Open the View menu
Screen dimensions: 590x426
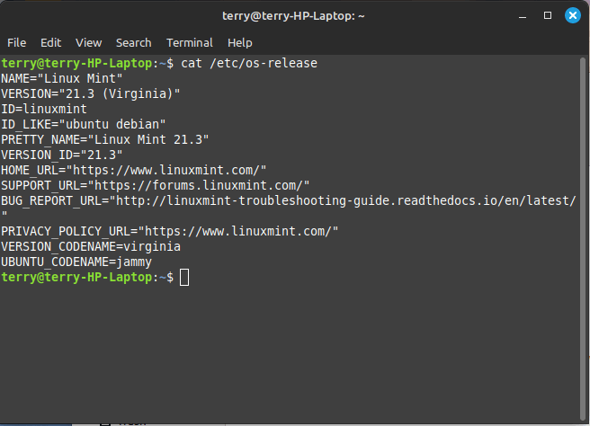click(x=88, y=43)
